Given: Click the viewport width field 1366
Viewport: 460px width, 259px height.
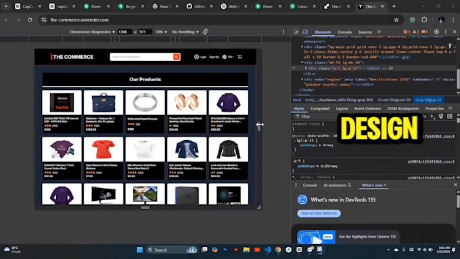Looking at the screenshot, I should (124, 32).
